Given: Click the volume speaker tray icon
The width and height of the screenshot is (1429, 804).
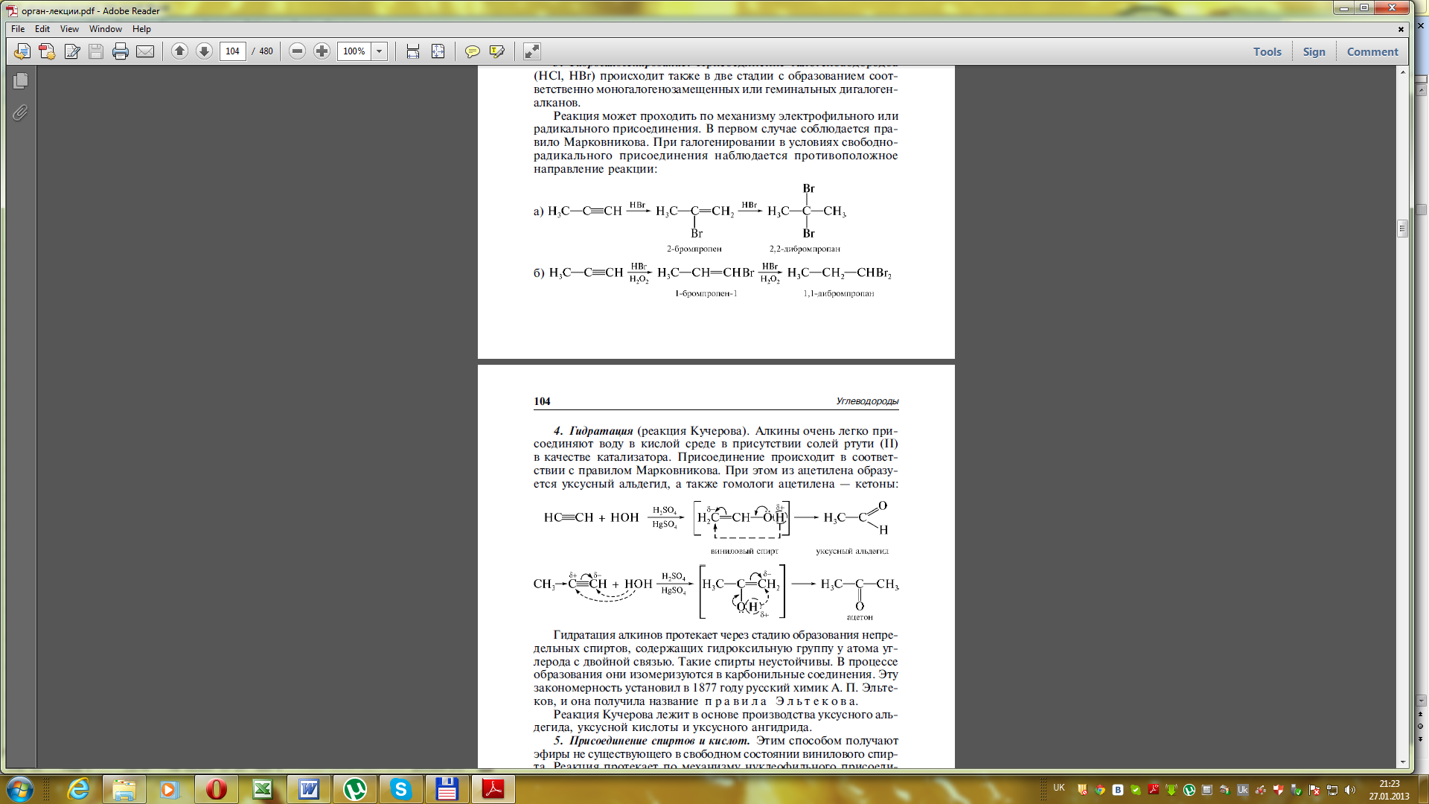Looking at the screenshot, I should click(x=1350, y=790).
